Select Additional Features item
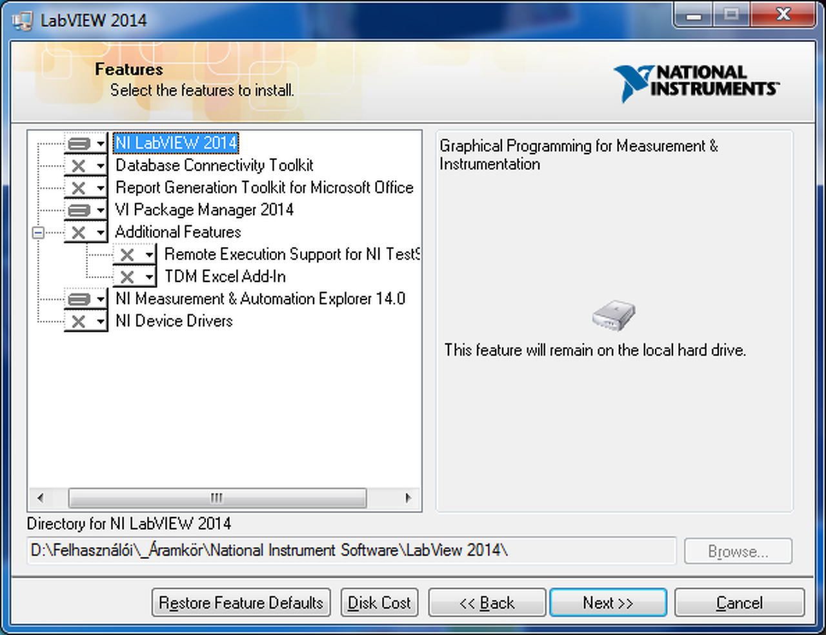 (178, 232)
